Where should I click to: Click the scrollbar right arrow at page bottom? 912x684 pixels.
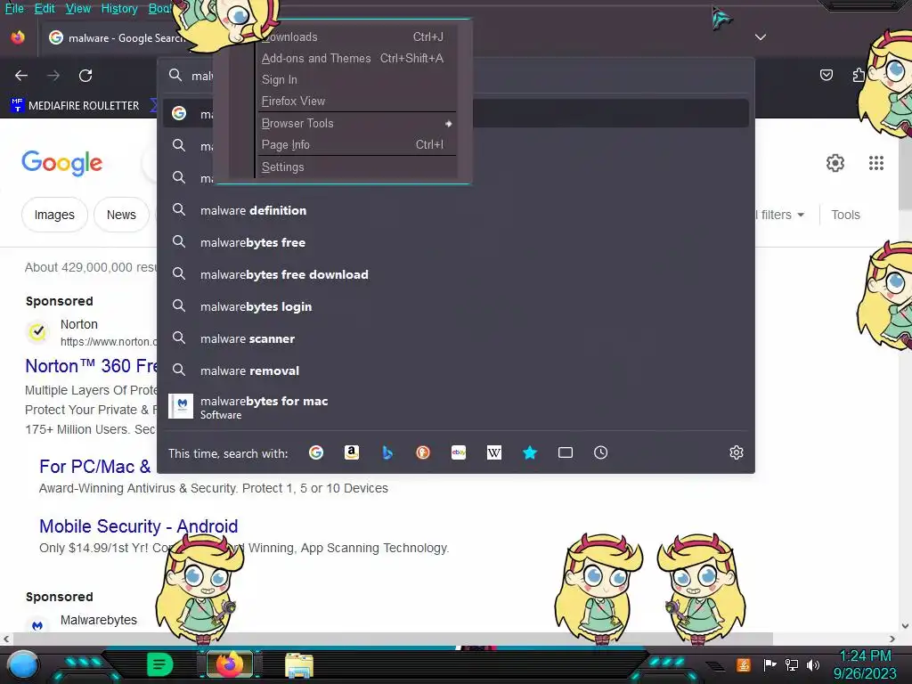pos(892,639)
